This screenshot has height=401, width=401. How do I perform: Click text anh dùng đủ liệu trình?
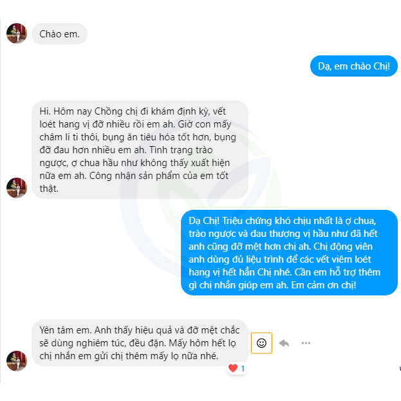235,259
